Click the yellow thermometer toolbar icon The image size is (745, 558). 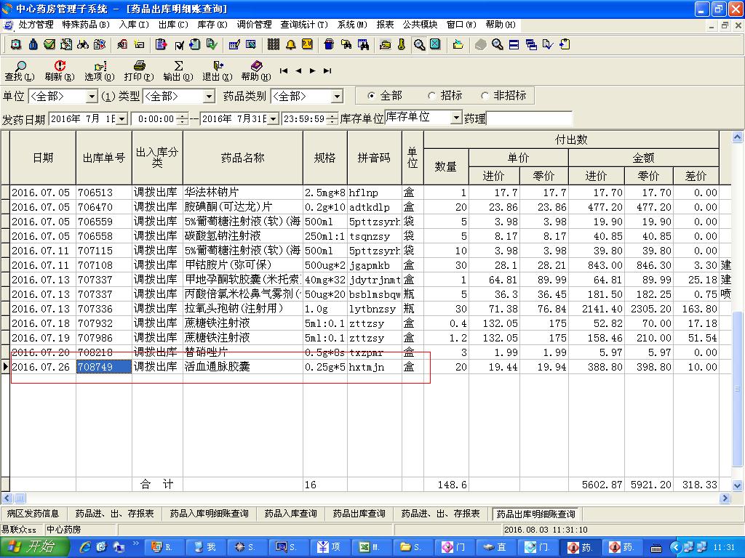[402, 44]
